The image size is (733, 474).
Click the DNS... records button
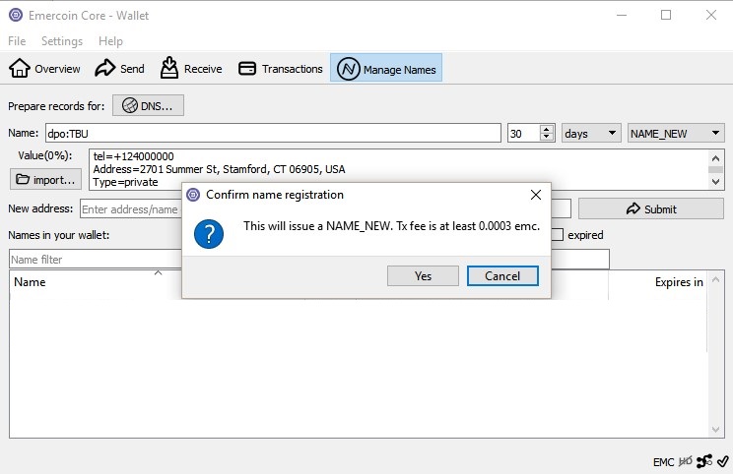tap(148, 105)
